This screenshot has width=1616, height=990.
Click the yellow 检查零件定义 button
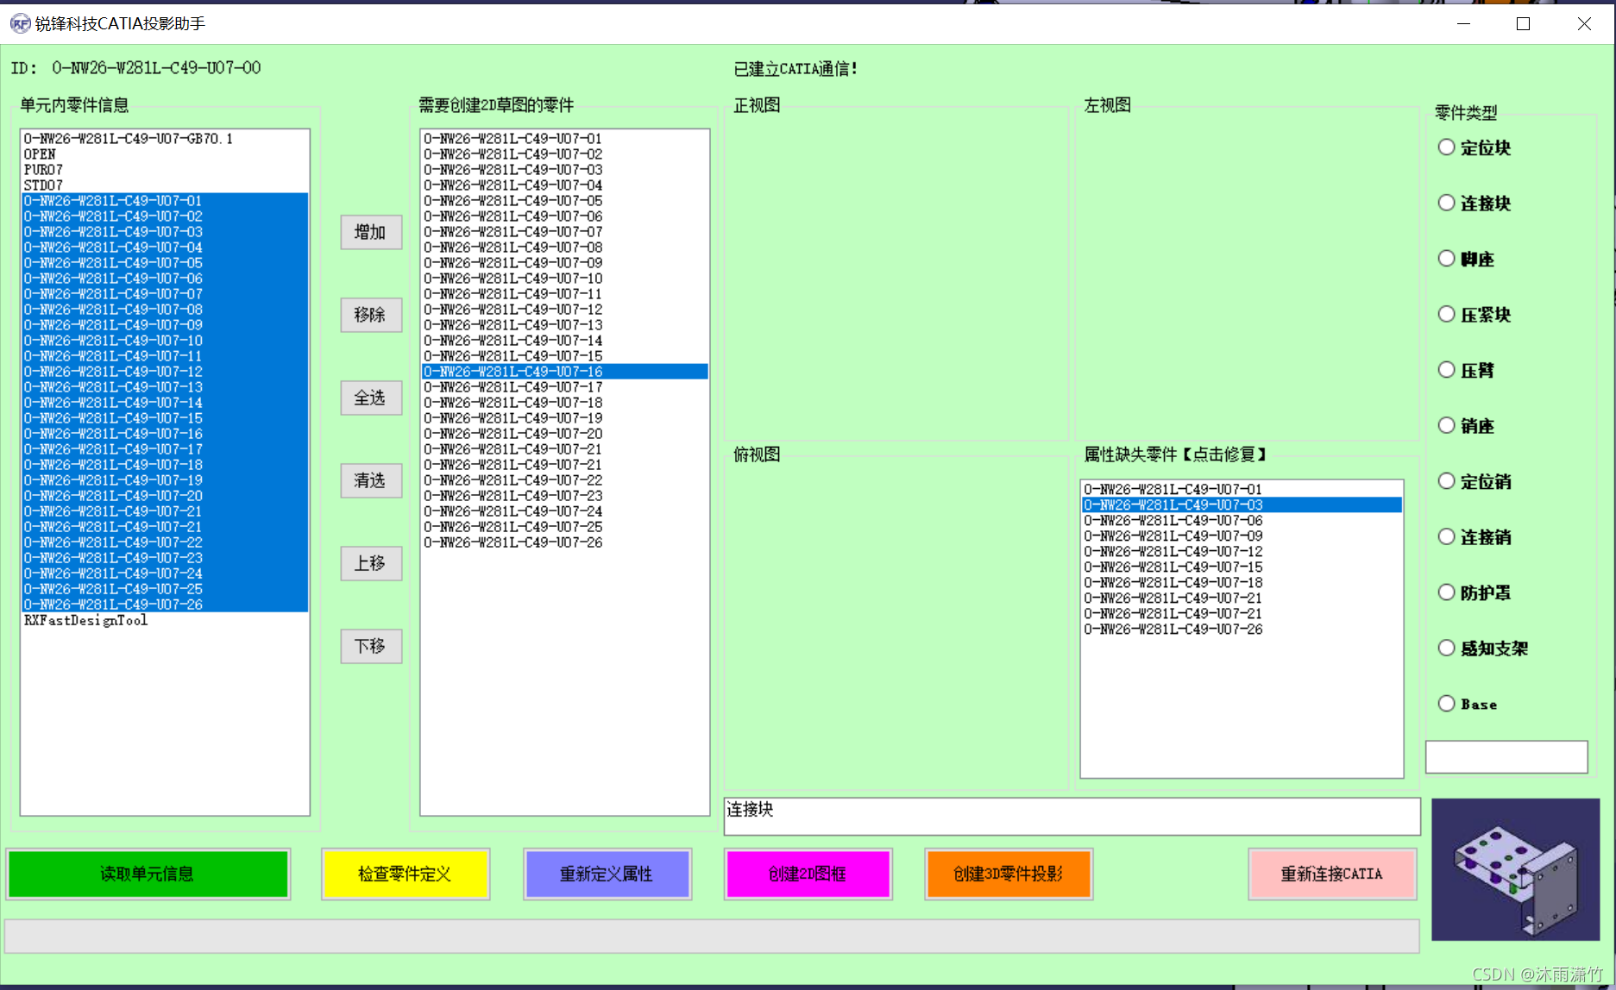click(406, 874)
